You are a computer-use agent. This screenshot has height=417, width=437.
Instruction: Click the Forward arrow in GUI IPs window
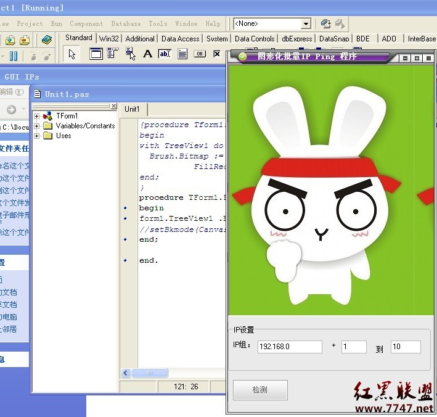pyautogui.click(x=12, y=109)
